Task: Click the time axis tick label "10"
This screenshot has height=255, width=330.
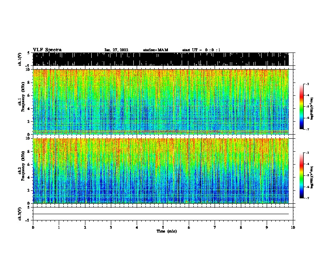Action: [x=293, y=227]
